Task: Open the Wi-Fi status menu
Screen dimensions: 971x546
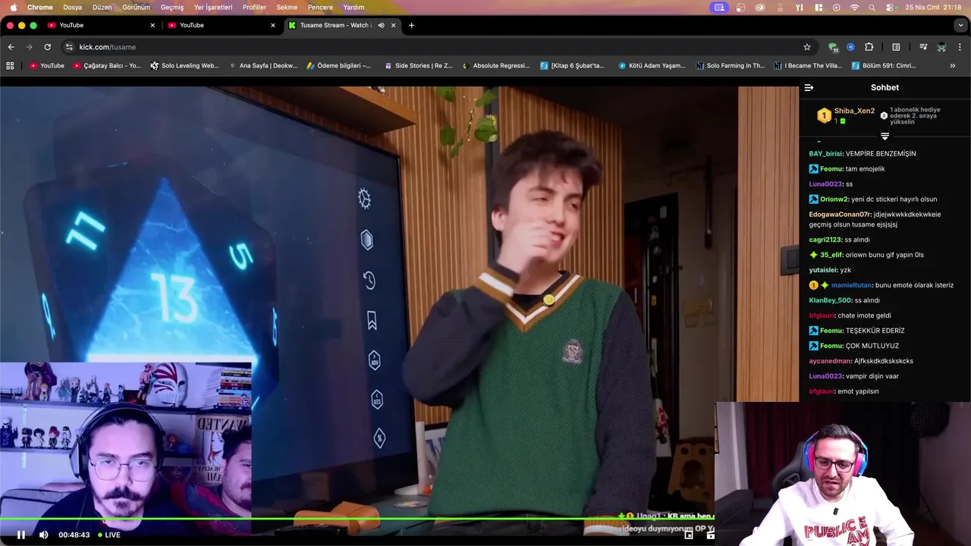Action: [854, 7]
